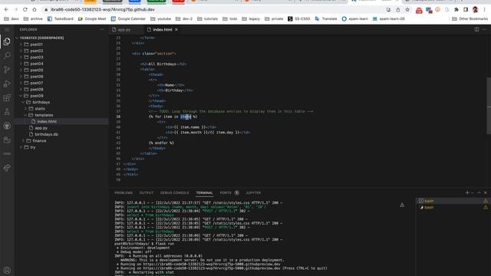491x276 pixels.
Task: Close the index.html editor tab
Action: pos(176,29)
